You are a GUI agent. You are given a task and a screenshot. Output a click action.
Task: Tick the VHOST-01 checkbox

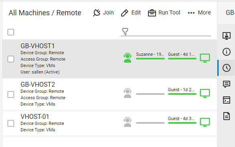click(11, 123)
